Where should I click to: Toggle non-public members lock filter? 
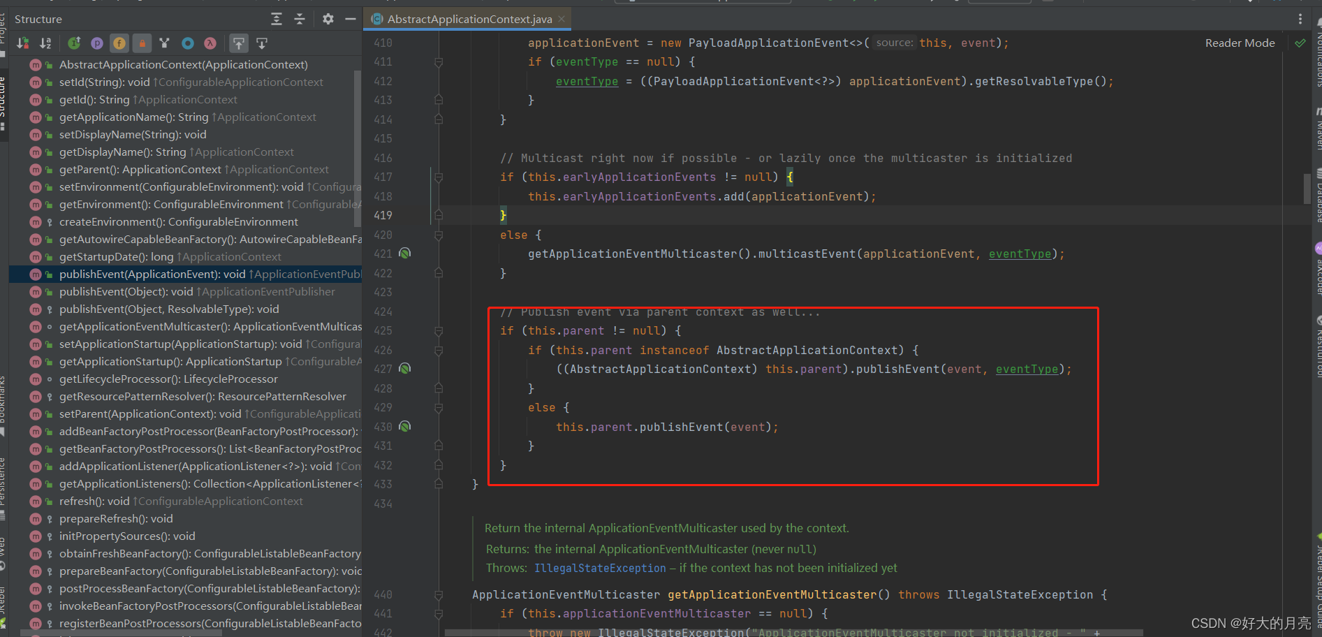click(x=142, y=43)
